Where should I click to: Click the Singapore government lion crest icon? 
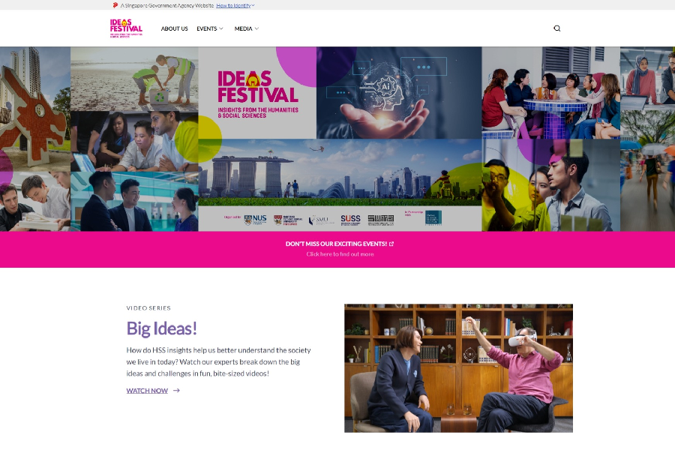click(115, 5)
